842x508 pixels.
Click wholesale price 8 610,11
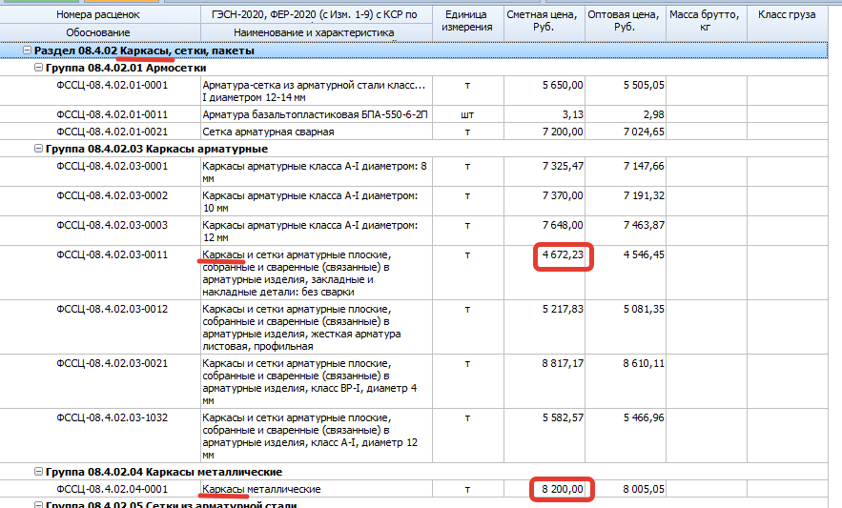644,363
